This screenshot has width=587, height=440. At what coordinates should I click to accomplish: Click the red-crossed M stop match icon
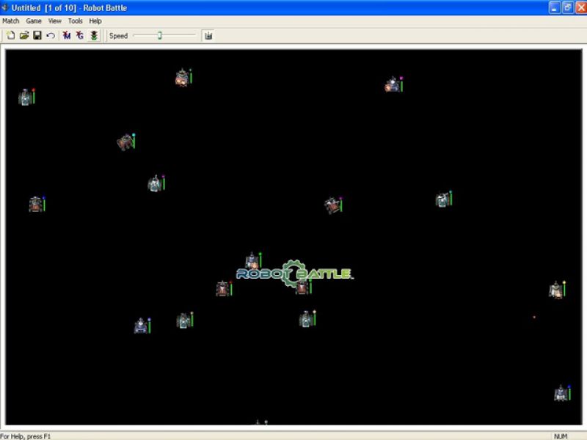pyautogui.click(x=67, y=35)
